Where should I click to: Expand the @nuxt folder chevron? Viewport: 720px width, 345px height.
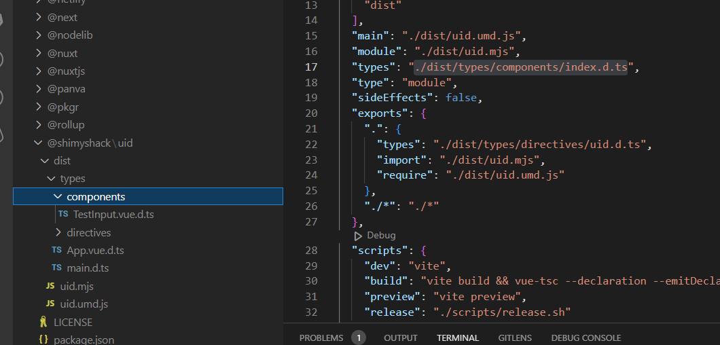(39, 53)
